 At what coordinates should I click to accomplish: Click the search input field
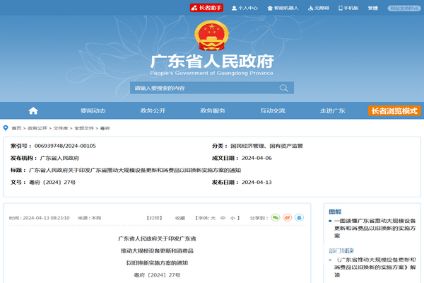coord(201,88)
